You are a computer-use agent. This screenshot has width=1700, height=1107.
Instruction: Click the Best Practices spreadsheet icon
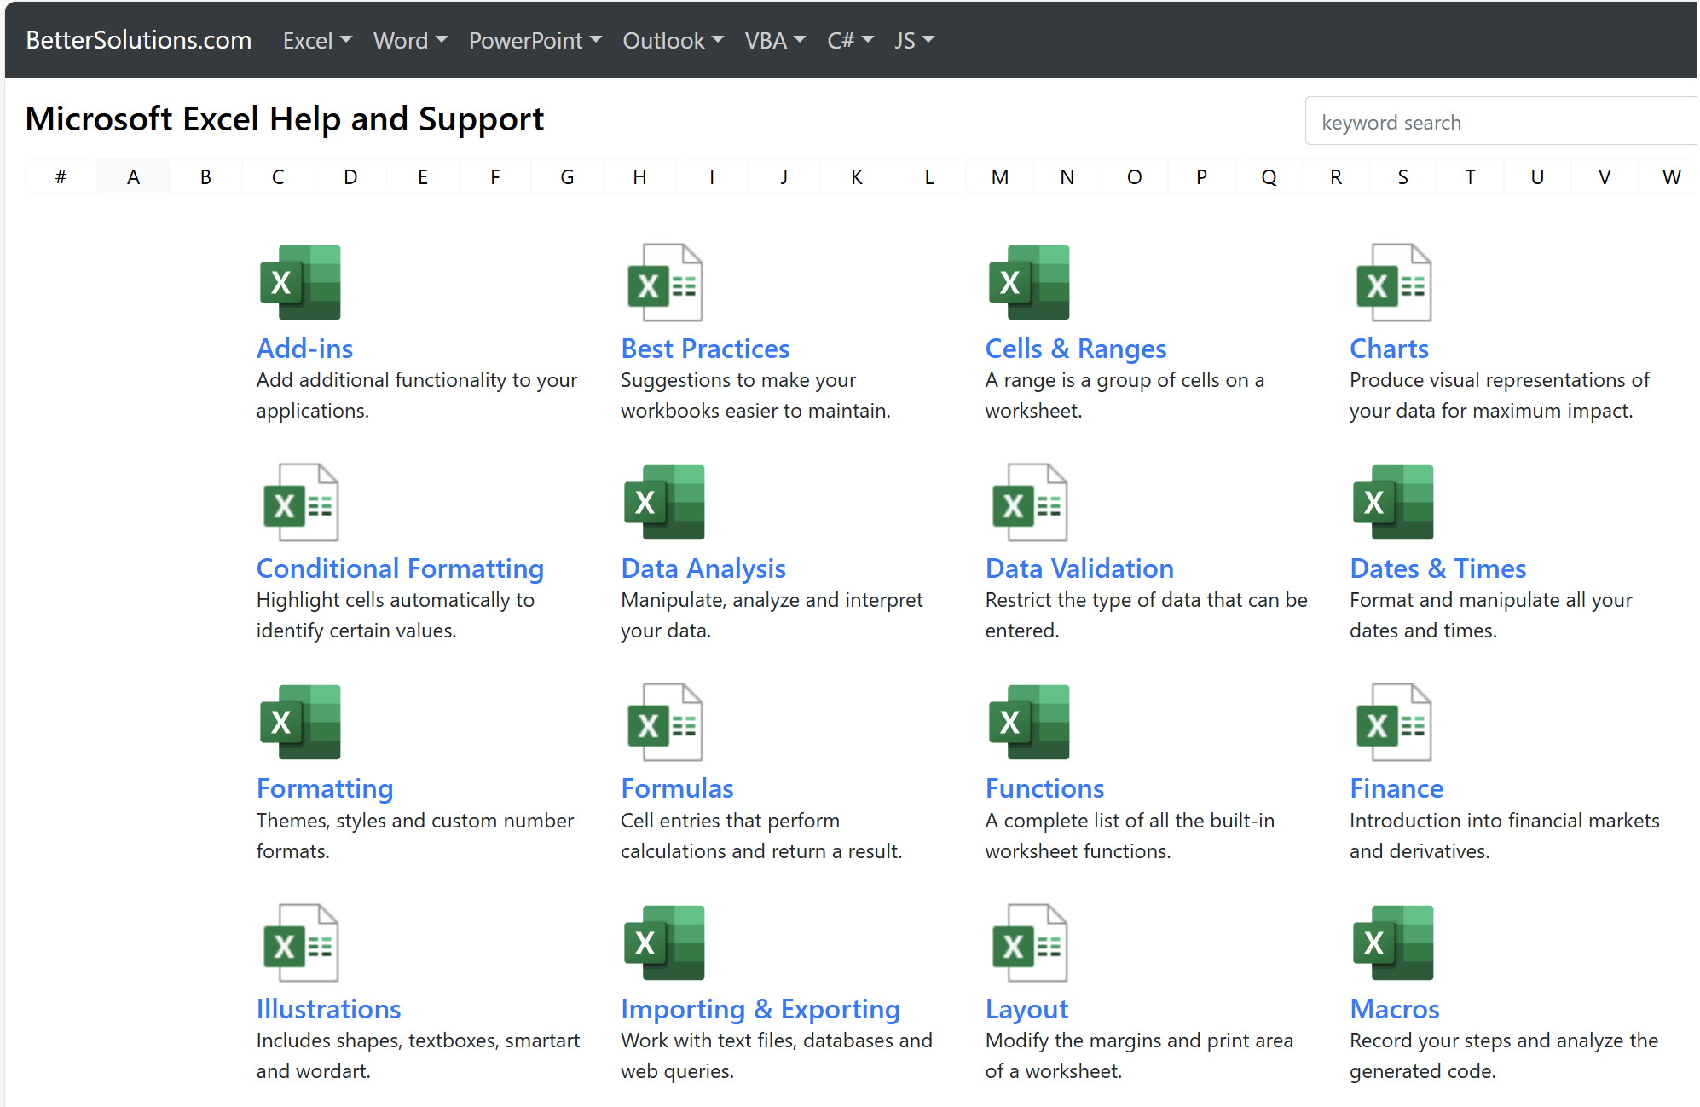[665, 283]
